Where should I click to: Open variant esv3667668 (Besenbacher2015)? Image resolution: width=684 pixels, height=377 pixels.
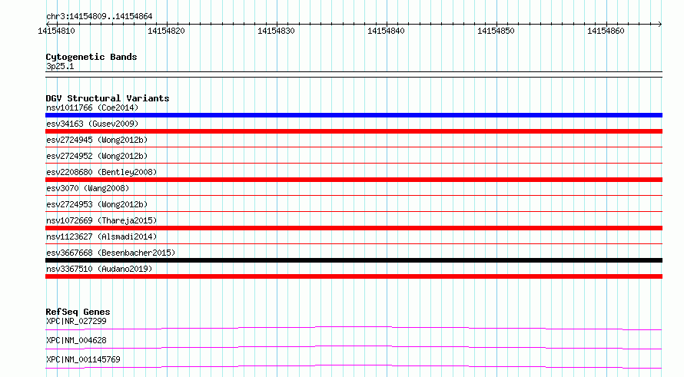(111, 253)
